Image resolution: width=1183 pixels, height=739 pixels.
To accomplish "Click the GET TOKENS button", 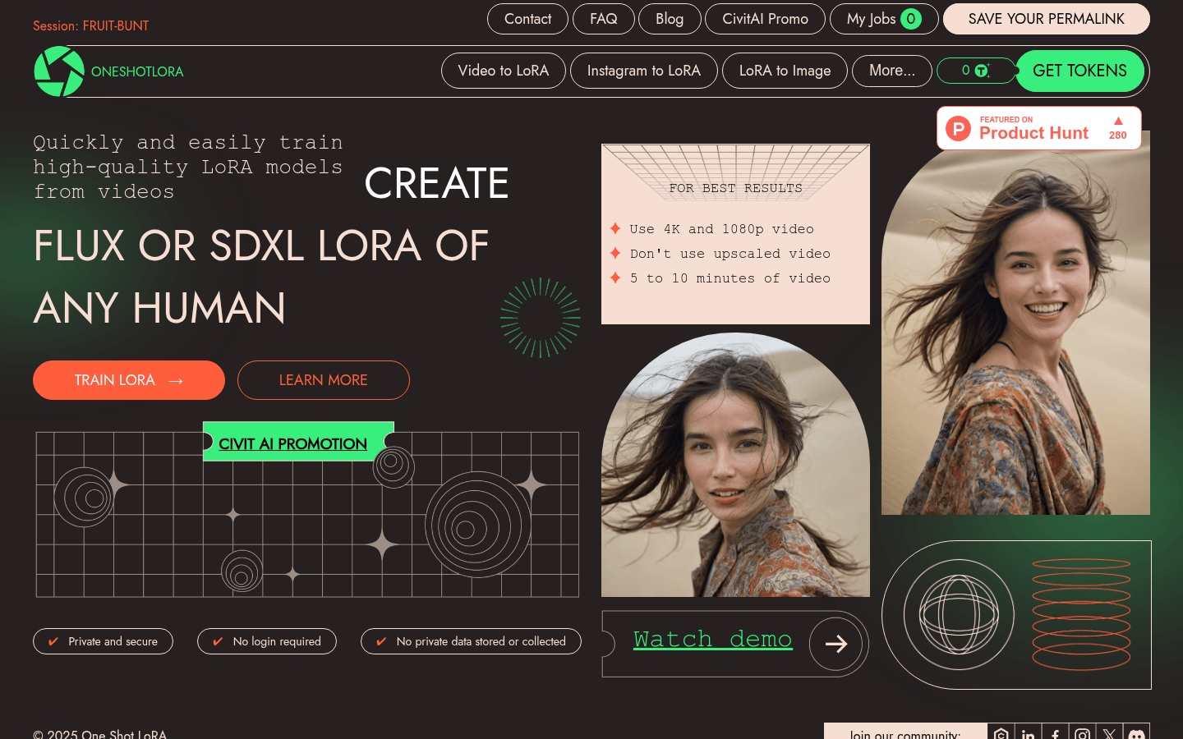I will pyautogui.click(x=1079, y=71).
